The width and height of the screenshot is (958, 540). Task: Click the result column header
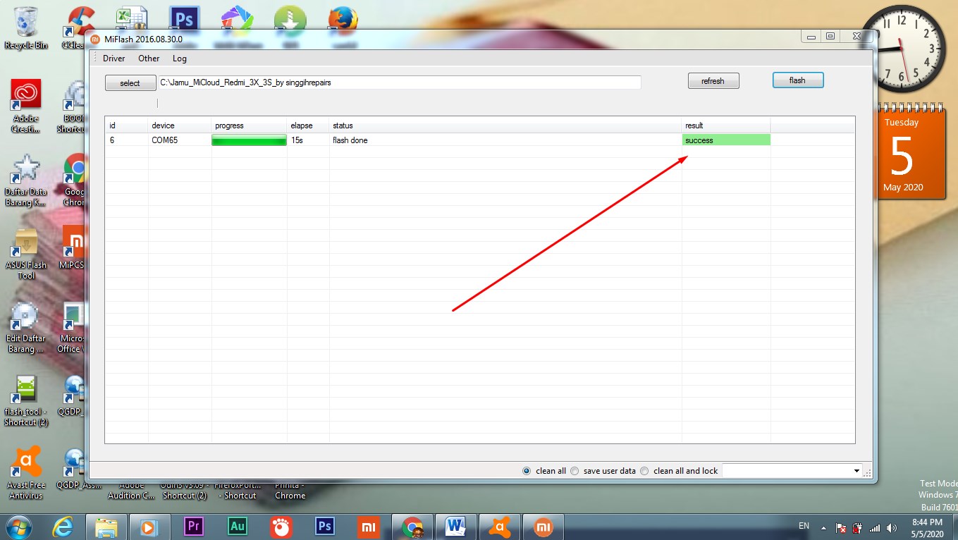click(x=726, y=125)
